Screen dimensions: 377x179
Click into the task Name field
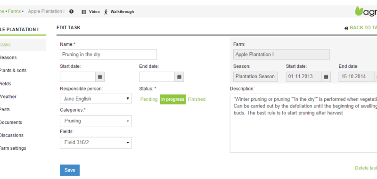(108, 55)
